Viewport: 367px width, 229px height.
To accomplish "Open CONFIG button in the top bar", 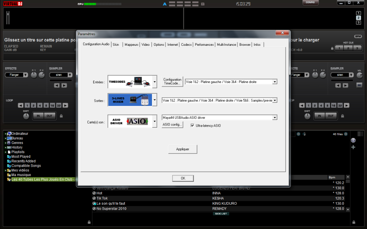I will (310, 3).
